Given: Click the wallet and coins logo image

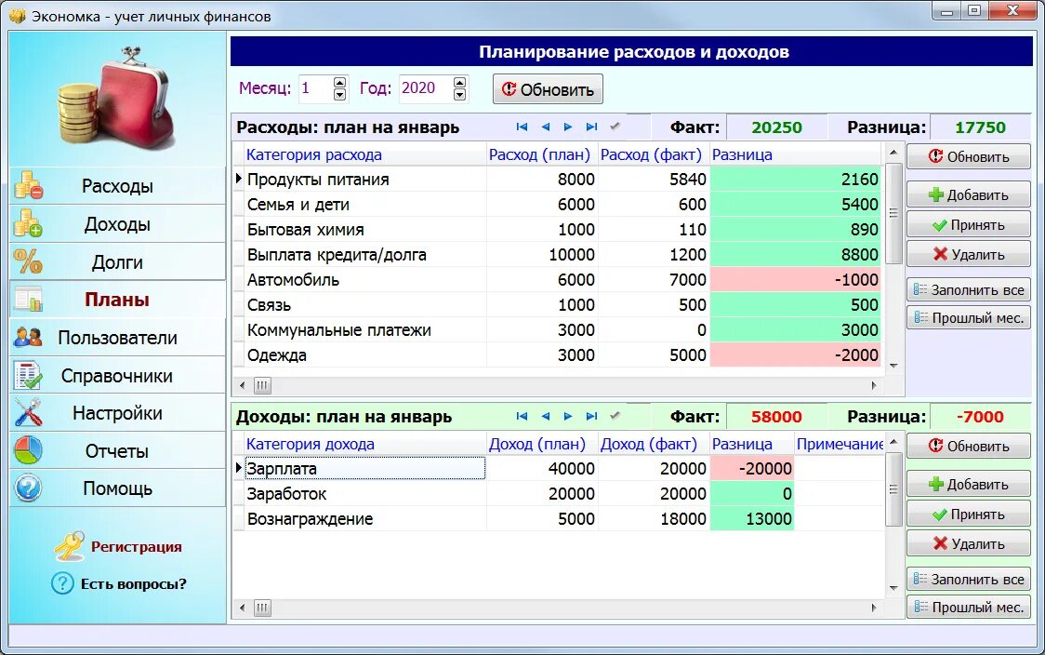Looking at the screenshot, I should tap(116, 97).
